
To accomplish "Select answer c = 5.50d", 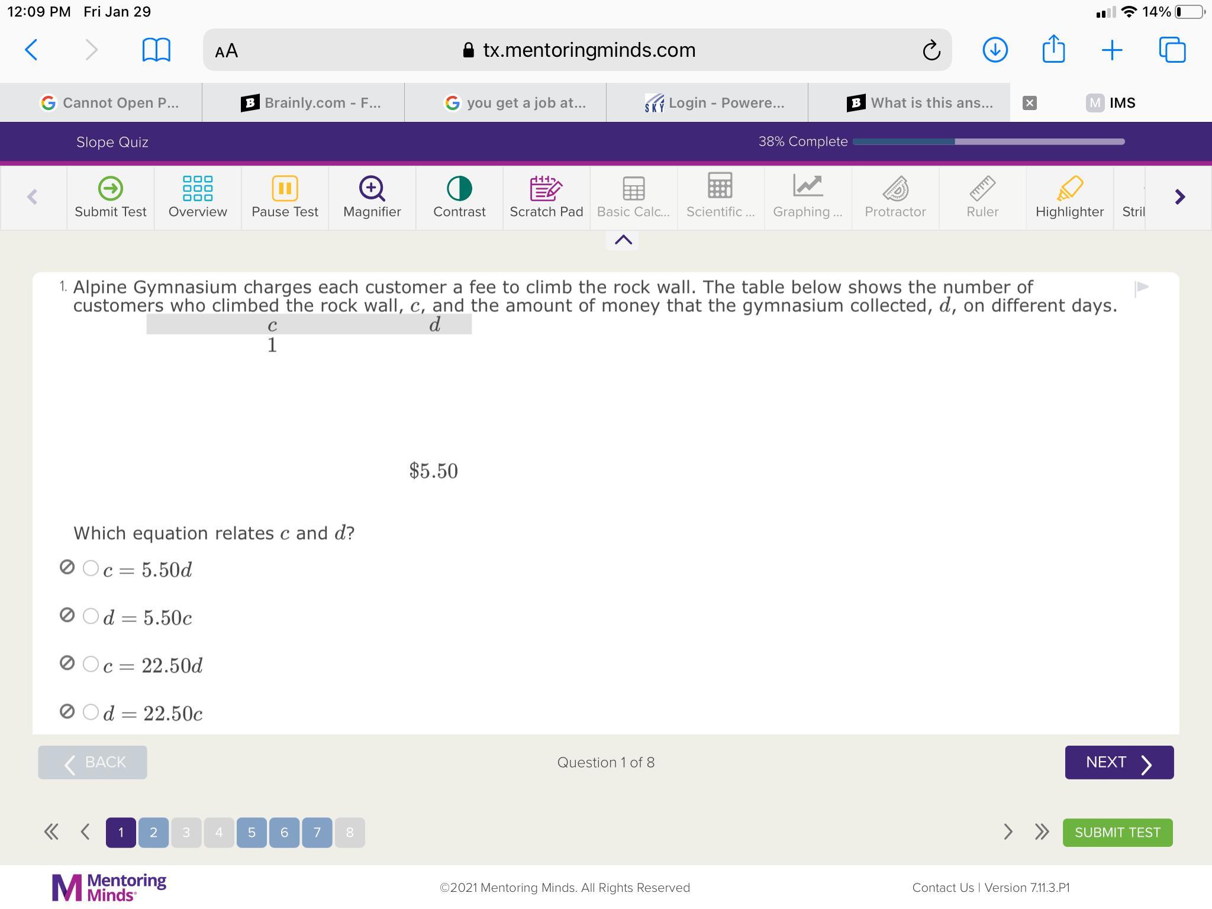I will [91, 568].
